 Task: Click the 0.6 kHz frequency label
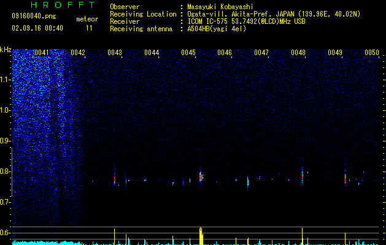(x=6, y=233)
